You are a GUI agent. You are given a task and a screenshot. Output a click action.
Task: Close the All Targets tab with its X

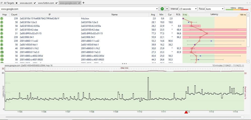coord(17,3)
